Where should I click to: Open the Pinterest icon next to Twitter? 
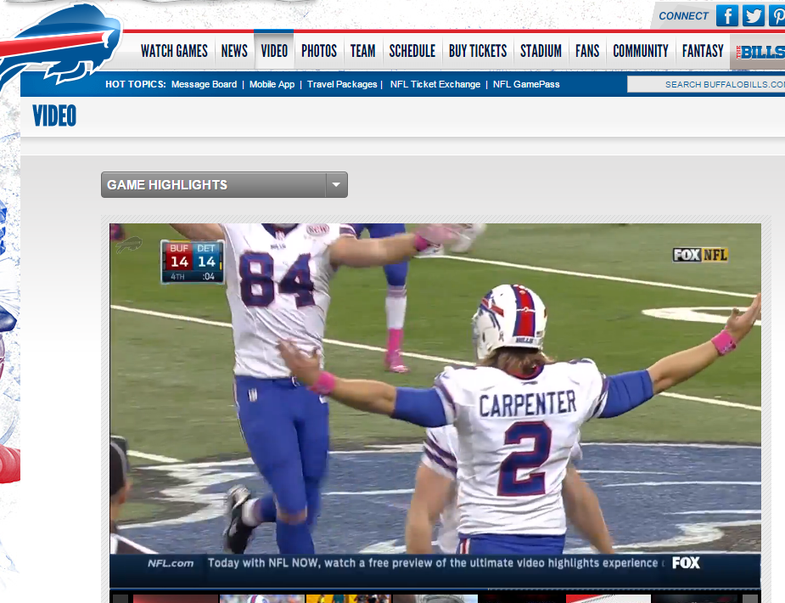click(777, 15)
